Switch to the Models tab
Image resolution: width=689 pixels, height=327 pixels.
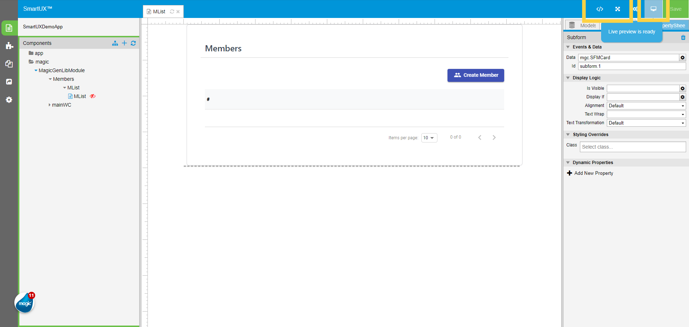tap(587, 25)
